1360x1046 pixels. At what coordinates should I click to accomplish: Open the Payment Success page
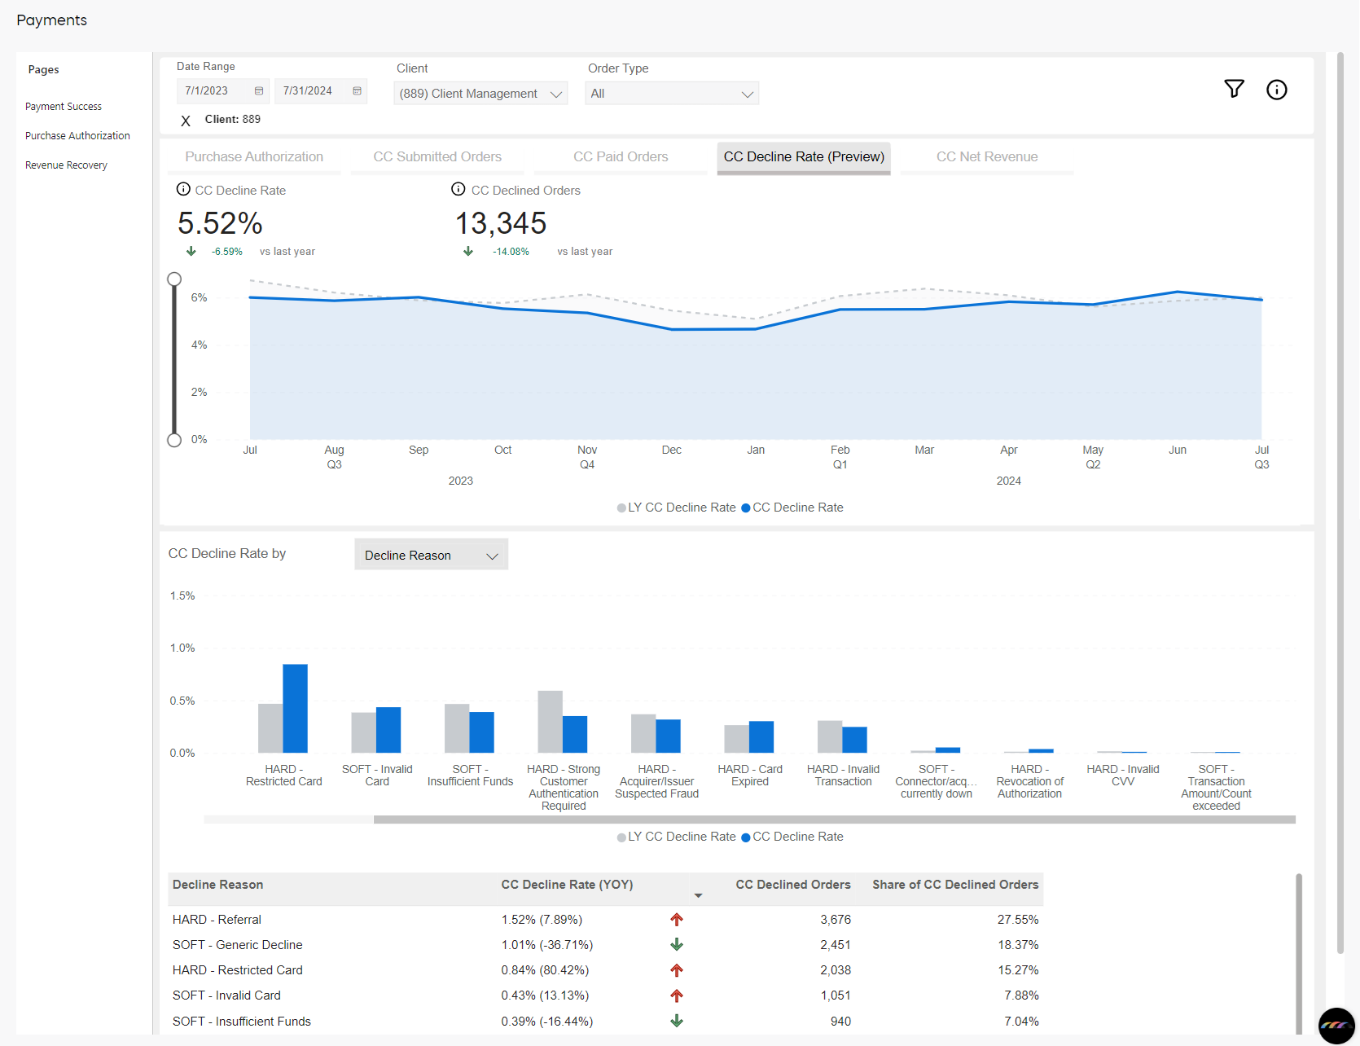(64, 107)
